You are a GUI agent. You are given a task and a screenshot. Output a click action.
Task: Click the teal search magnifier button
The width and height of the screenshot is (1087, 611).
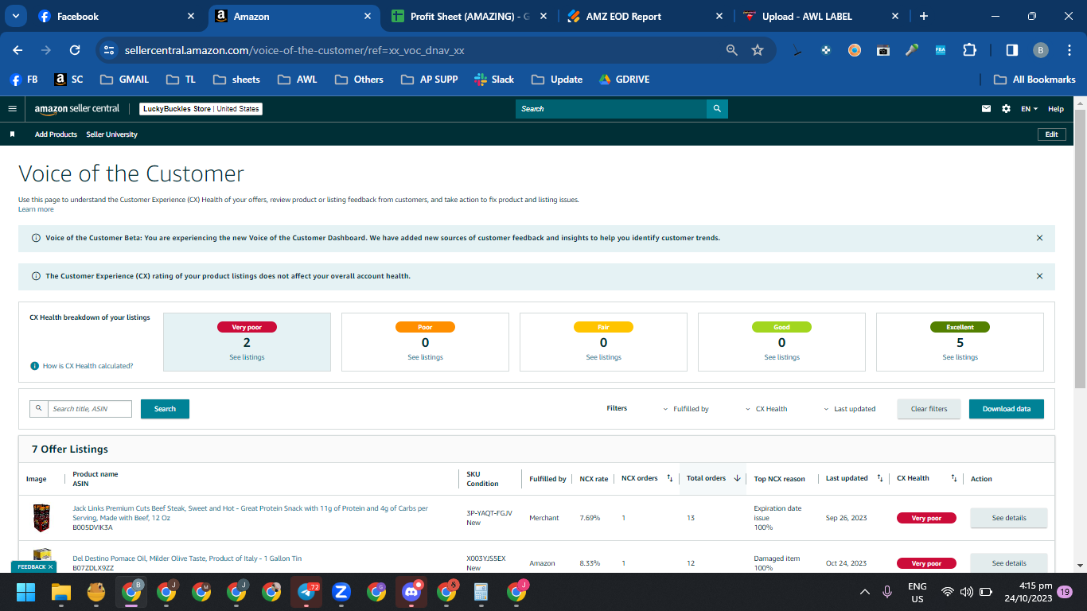(x=717, y=109)
